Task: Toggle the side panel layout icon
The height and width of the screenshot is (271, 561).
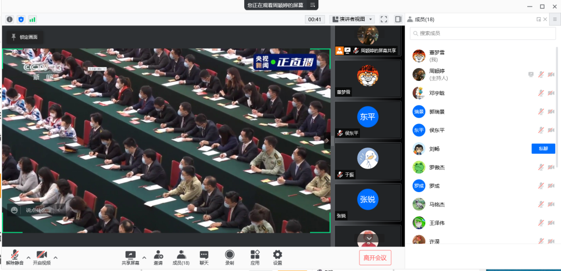Action: [398, 19]
